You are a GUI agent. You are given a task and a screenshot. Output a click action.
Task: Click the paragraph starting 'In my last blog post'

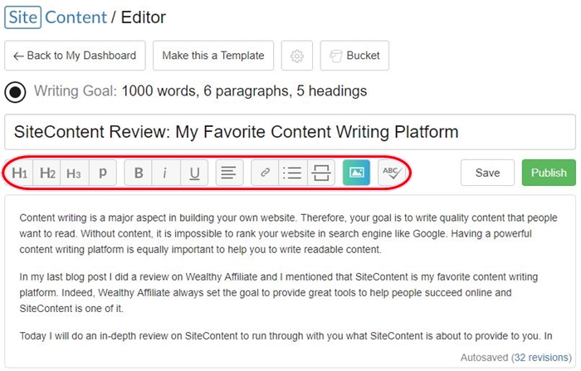279,292
